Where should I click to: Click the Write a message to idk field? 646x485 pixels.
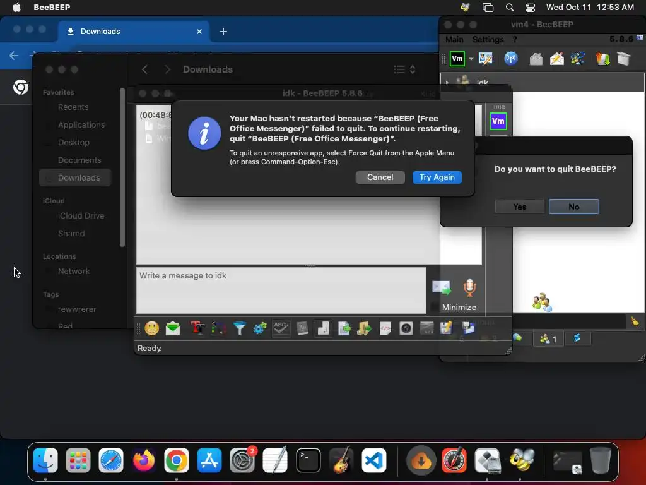[281, 290]
